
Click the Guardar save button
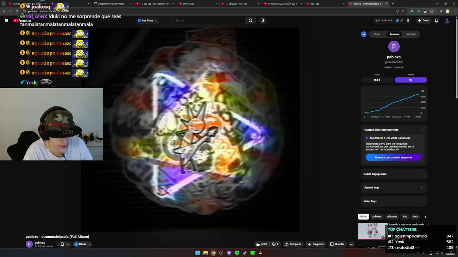337,244
